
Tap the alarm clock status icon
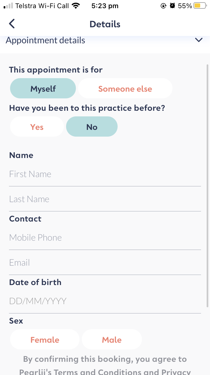click(172, 6)
